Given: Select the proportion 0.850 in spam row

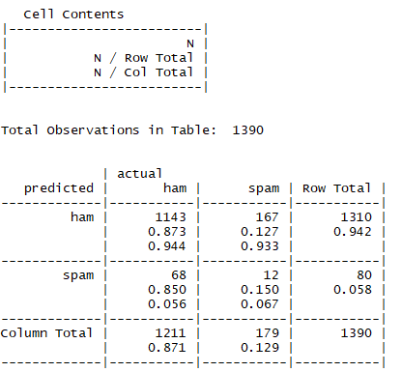Looking at the screenshot, I should coord(167,290).
